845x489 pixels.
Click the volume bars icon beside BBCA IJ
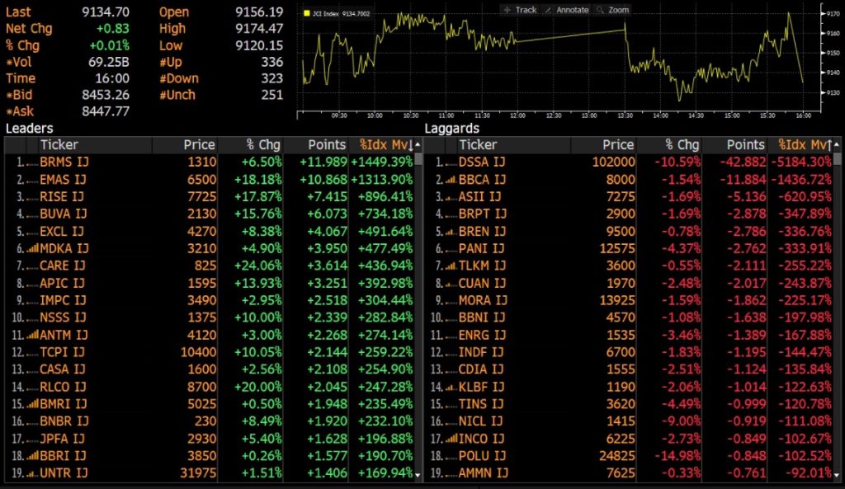(449, 179)
